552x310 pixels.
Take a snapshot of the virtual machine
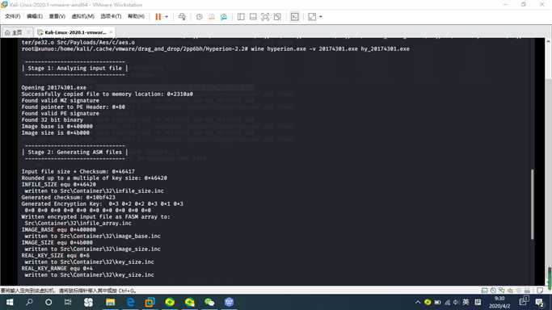coord(200,16)
